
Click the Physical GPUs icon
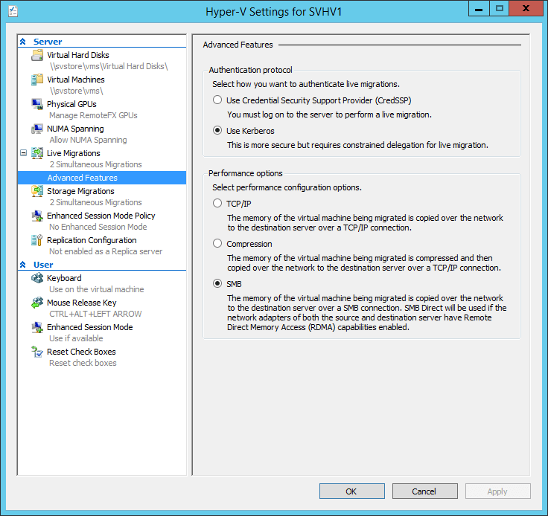click(x=37, y=104)
